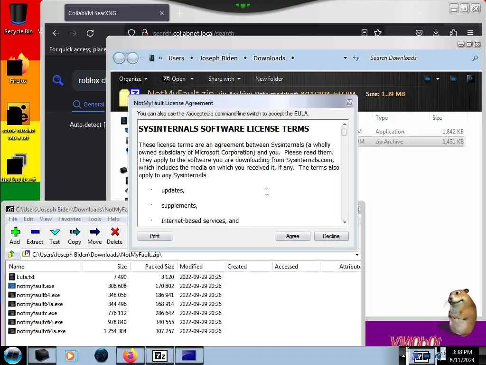Print the license agreement

click(155, 236)
